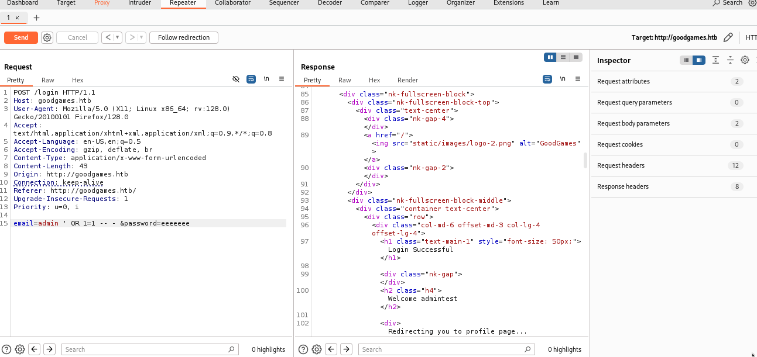
Task: Dock Inspector panel to the left
Action: pyautogui.click(x=686, y=60)
